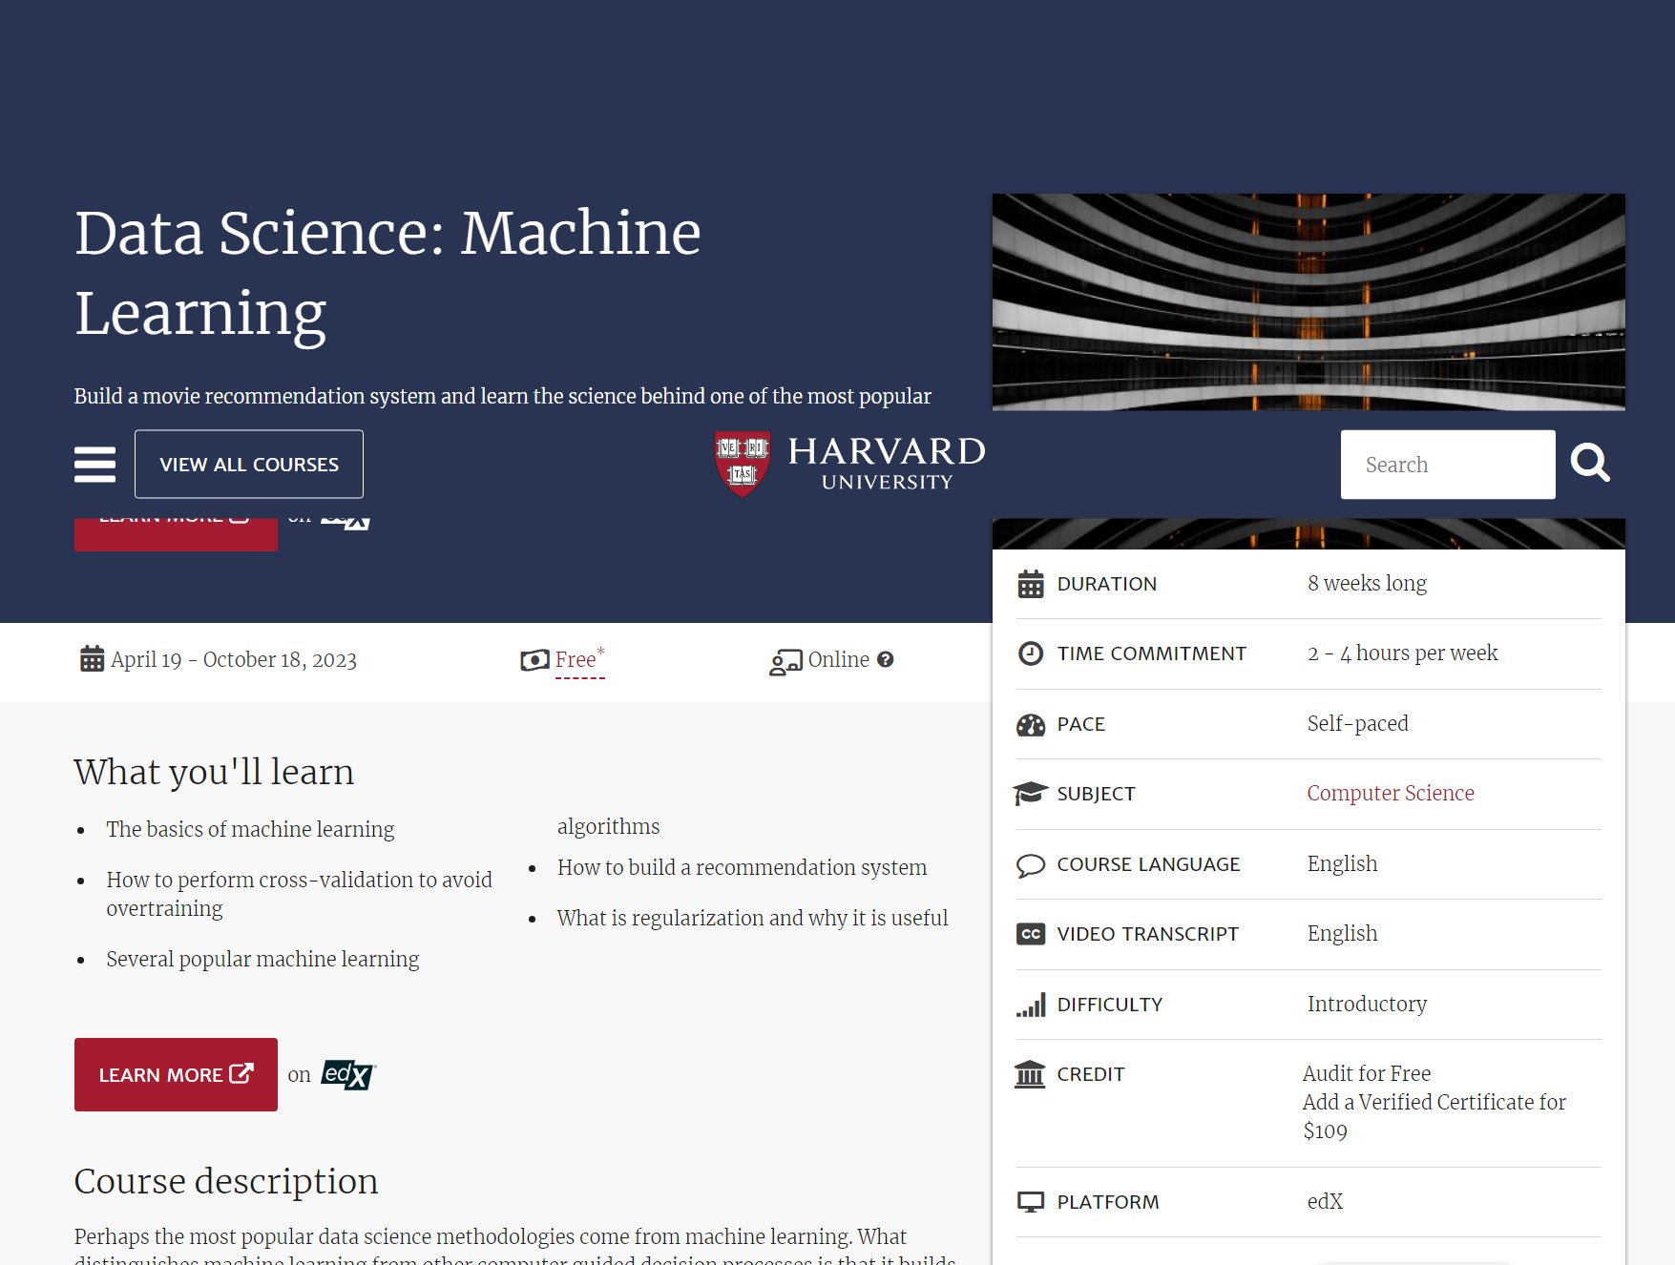Click the What you'll learn heading
1675x1265 pixels.
214,772
